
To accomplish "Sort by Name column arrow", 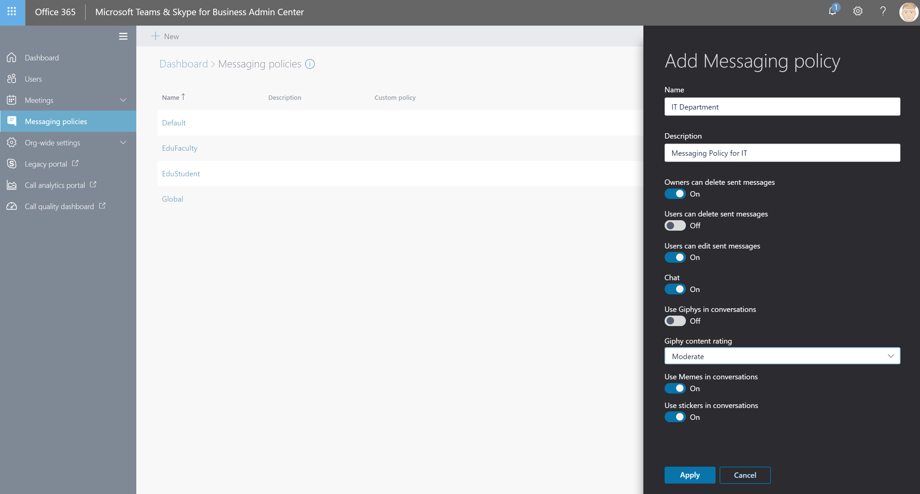I will click(183, 97).
